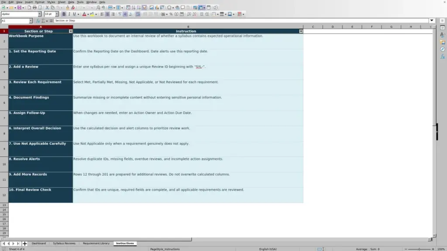Open the Sidebar Properties panel icon
Image resolution: width=447 pixels, height=251 pixels.
[443, 27]
